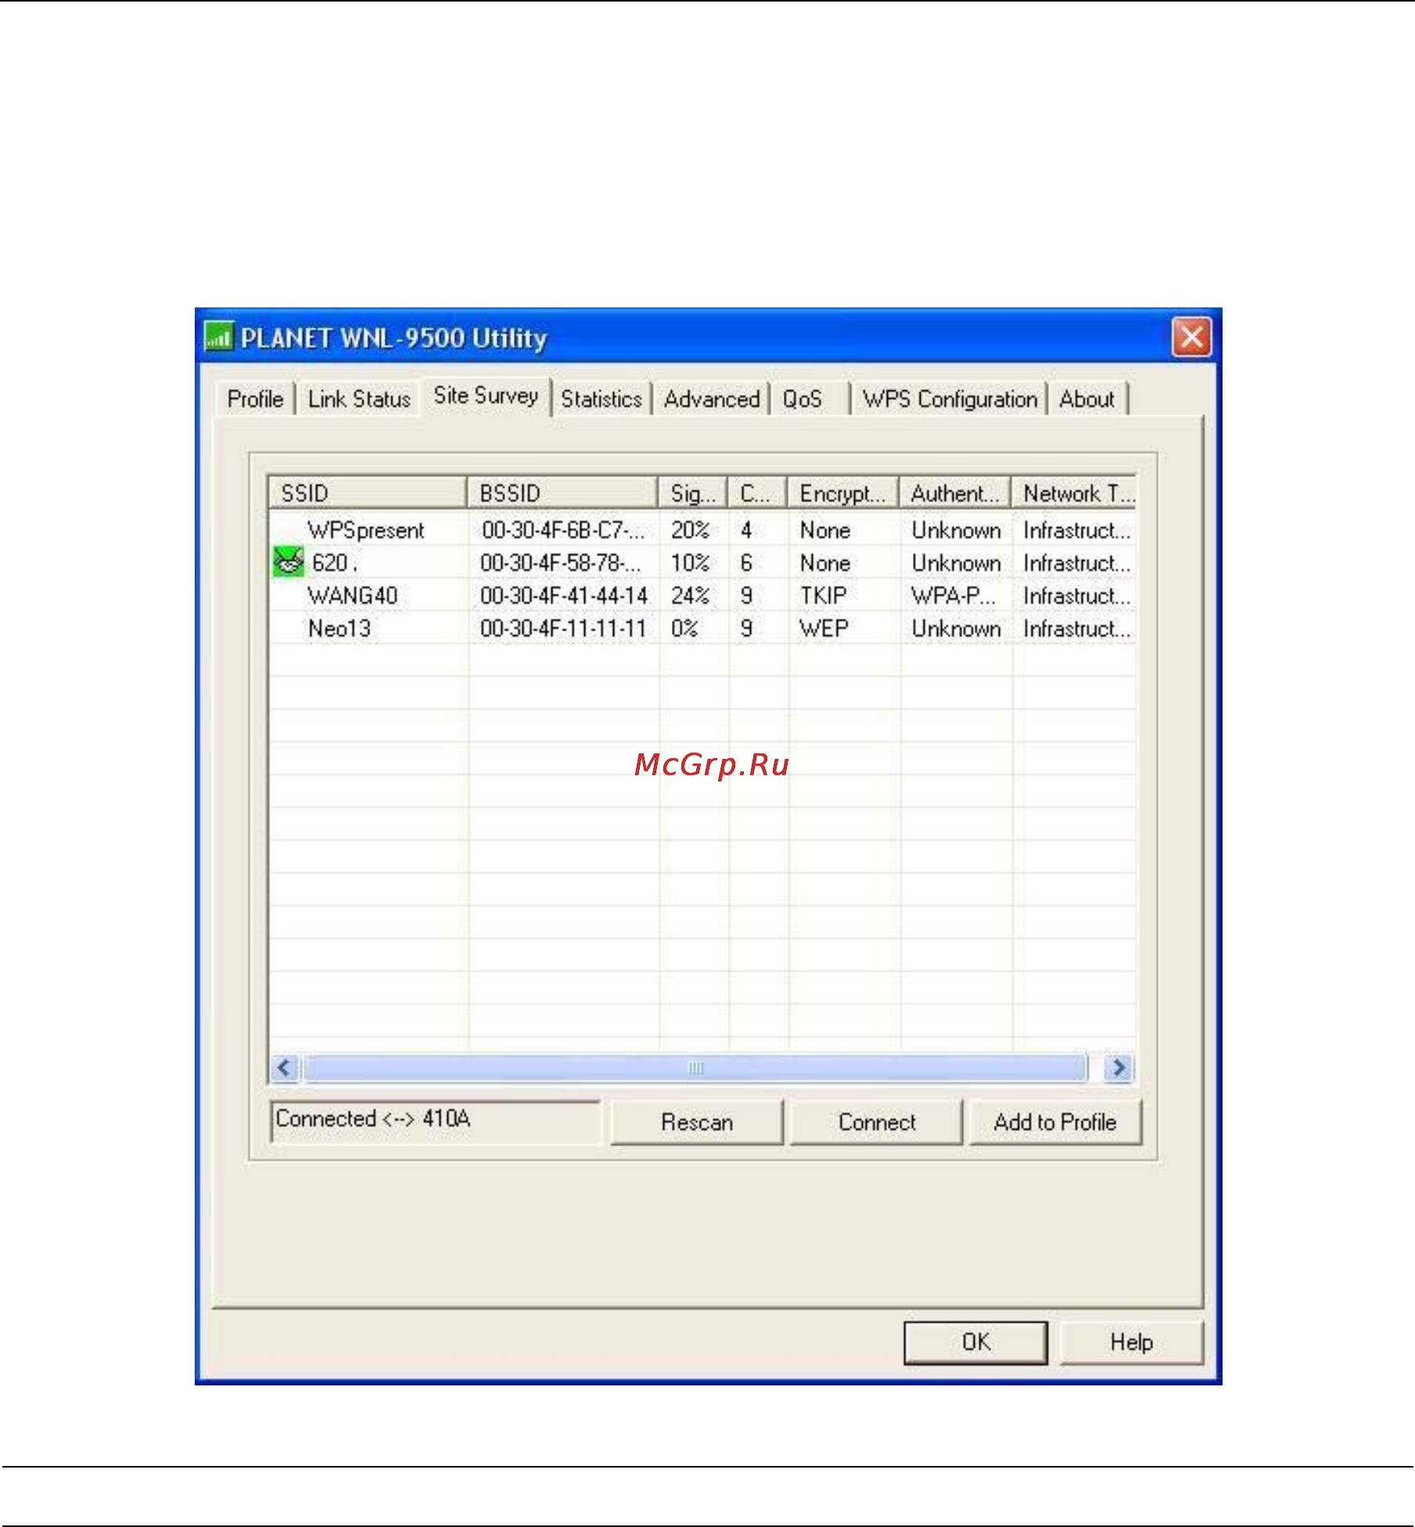Click the Connected <--> 410A status field

[x=436, y=1121]
